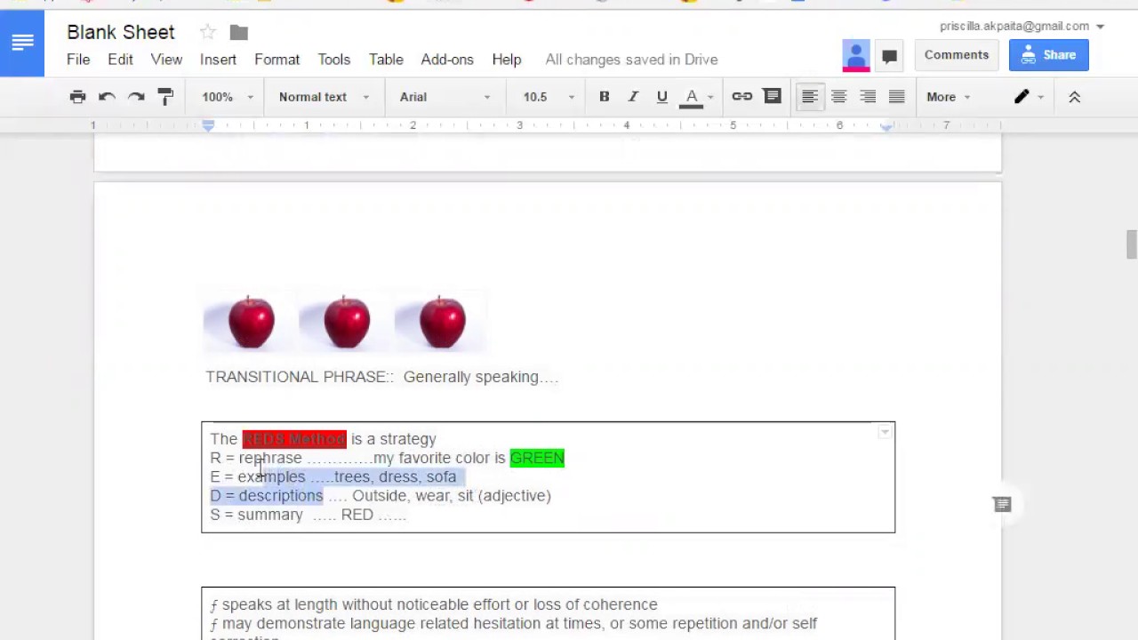Center align text

[x=838, y=97]
